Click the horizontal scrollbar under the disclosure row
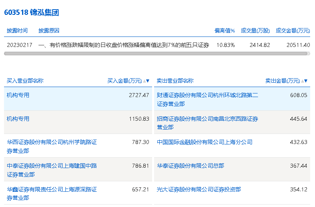Image resolution: width=315 pixels, height=207 pixels. [x=157, y=53]
